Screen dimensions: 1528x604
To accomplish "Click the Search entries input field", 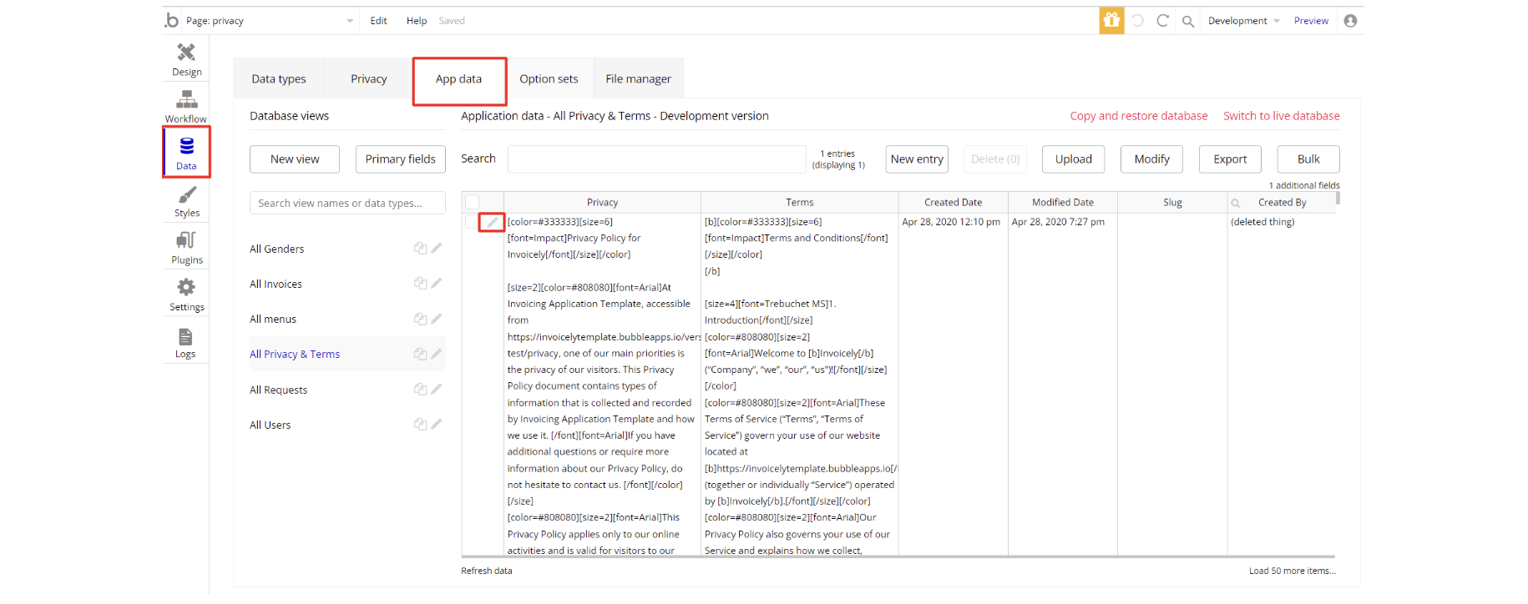I will pos(656,159).
